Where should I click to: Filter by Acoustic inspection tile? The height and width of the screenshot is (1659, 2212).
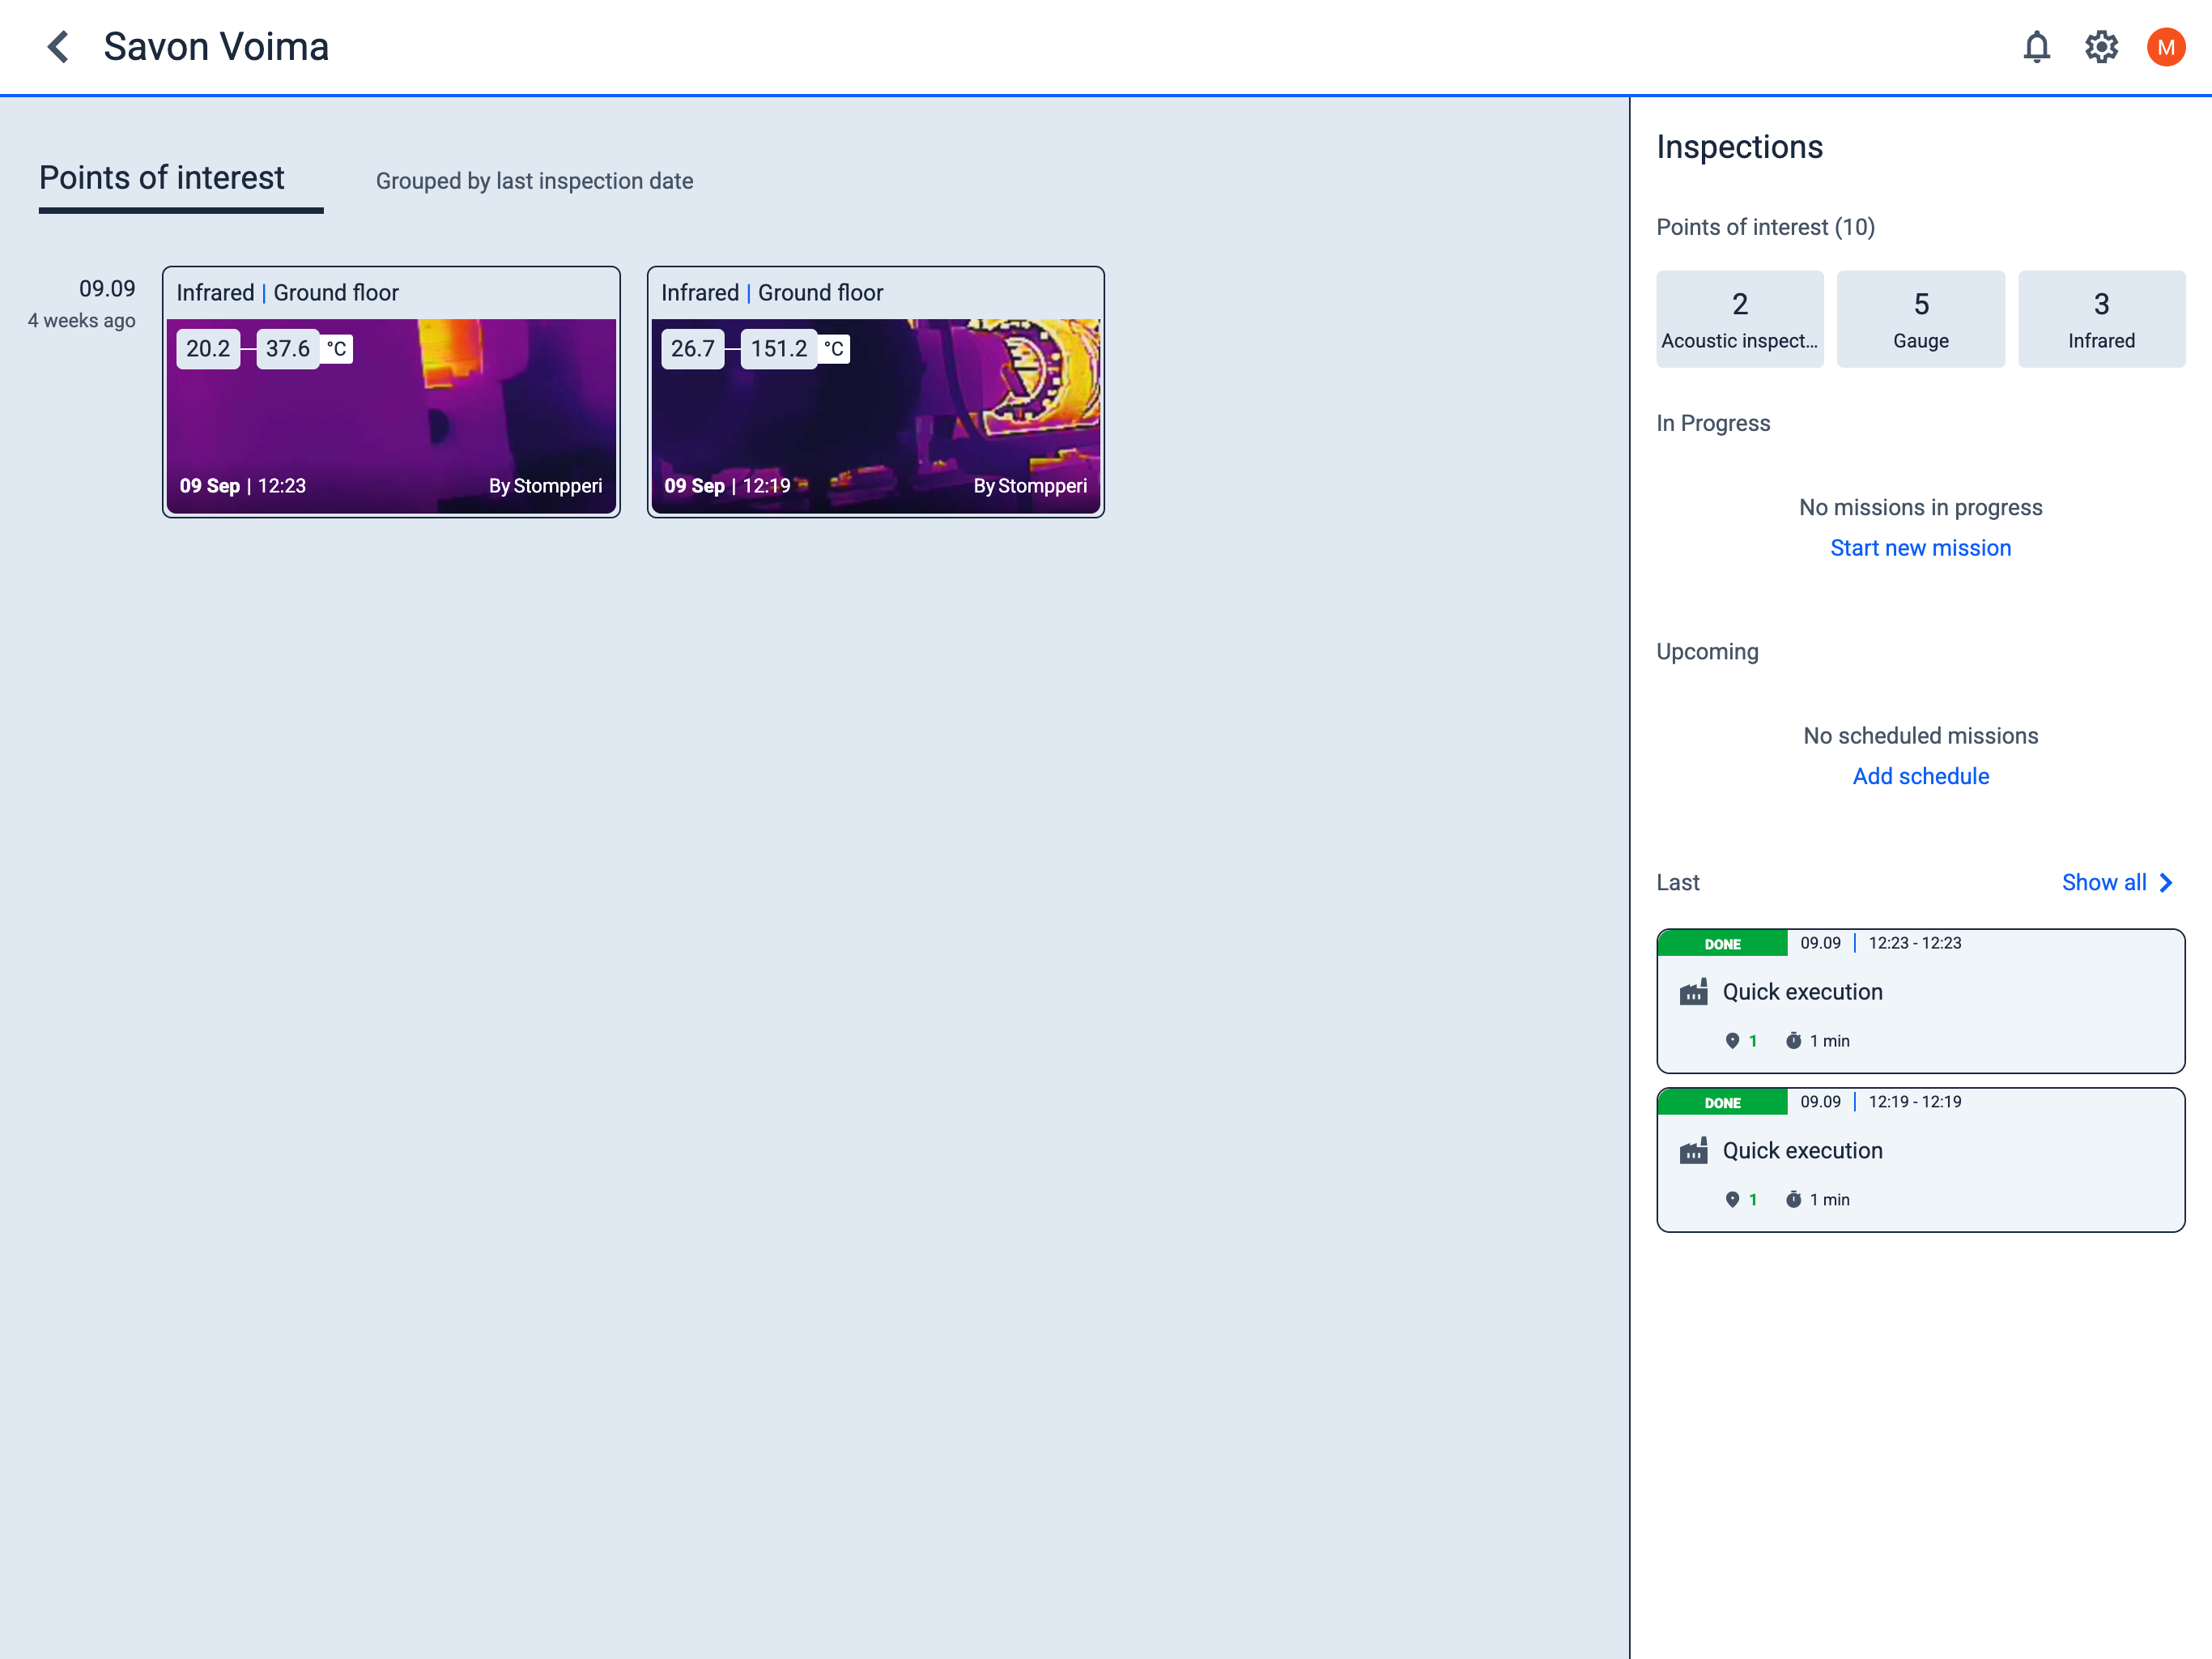coord(1739,319)
